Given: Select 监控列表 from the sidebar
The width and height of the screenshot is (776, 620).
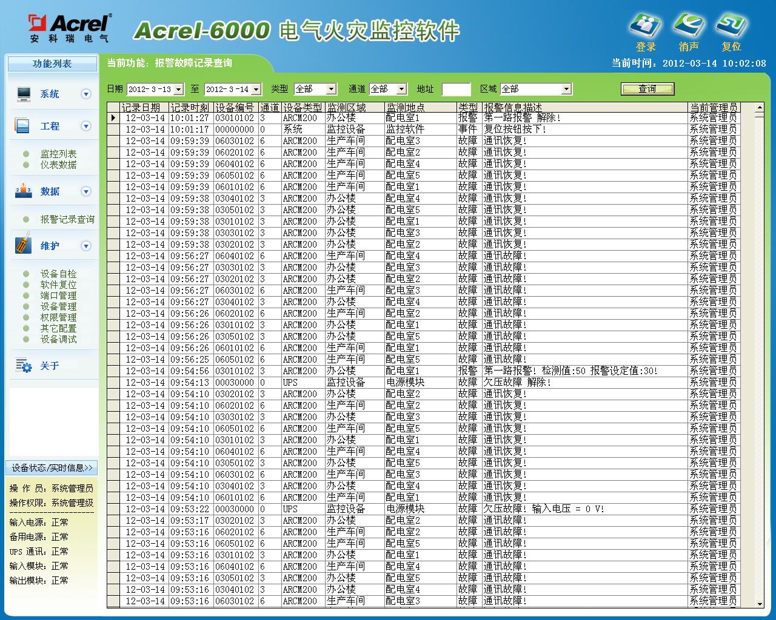Looking at the screenshot, I should click(58, 154).
